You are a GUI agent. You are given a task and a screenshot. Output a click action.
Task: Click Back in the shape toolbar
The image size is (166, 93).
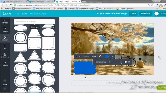pos(94,56)
